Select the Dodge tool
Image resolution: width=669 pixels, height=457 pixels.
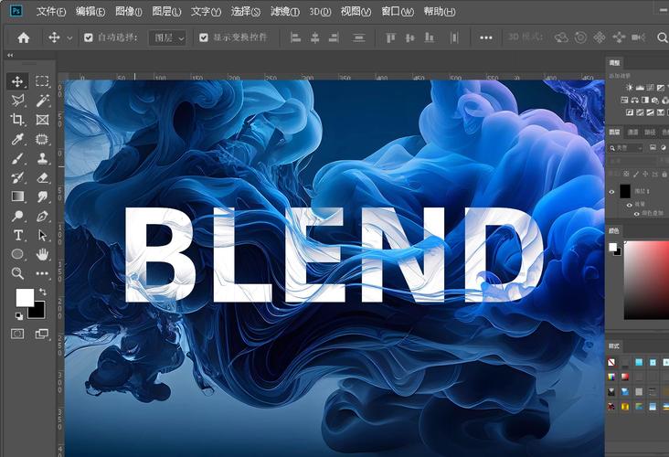[x=17, y=216]
